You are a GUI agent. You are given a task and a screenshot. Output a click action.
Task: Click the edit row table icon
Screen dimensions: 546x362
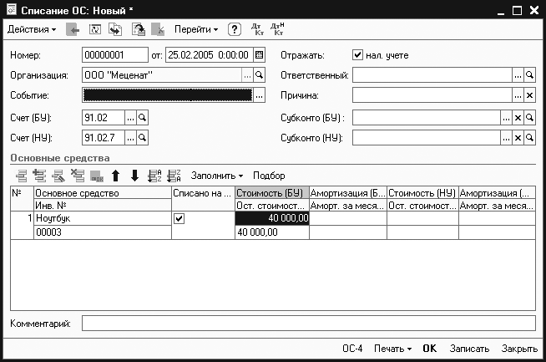pos(58,176)
